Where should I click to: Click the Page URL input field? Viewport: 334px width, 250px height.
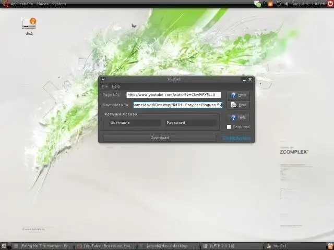click(x=173, y=95)
